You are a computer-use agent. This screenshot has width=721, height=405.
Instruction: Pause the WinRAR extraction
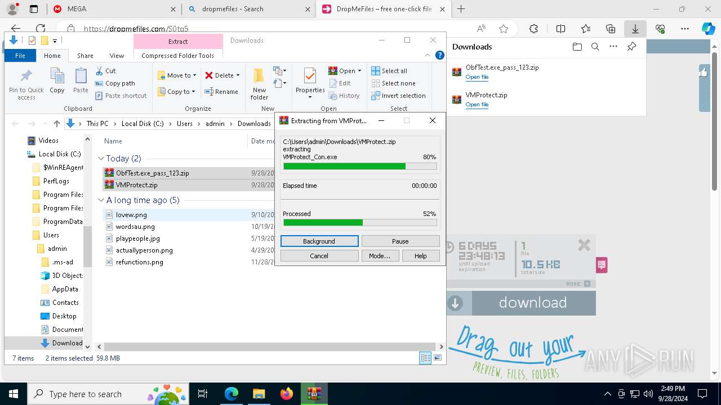pos(400,241)
